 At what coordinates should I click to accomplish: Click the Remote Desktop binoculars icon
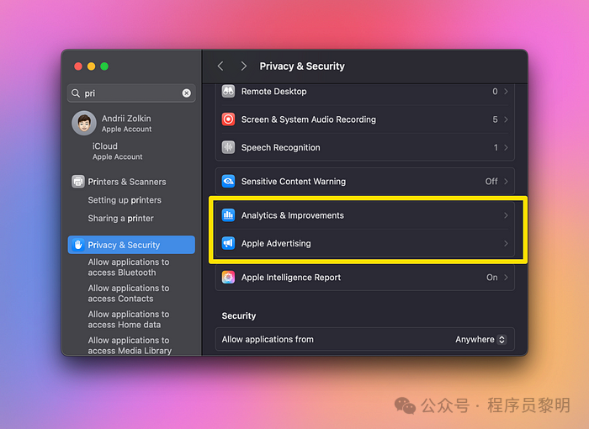pos(228,92)
